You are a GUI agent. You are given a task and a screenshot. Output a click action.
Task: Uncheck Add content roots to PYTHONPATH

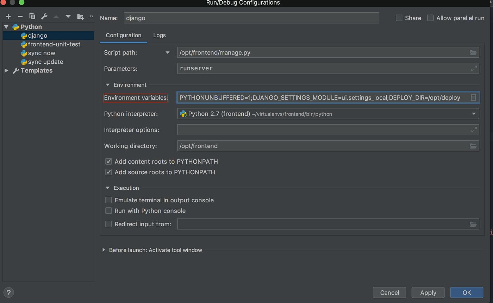109,161
